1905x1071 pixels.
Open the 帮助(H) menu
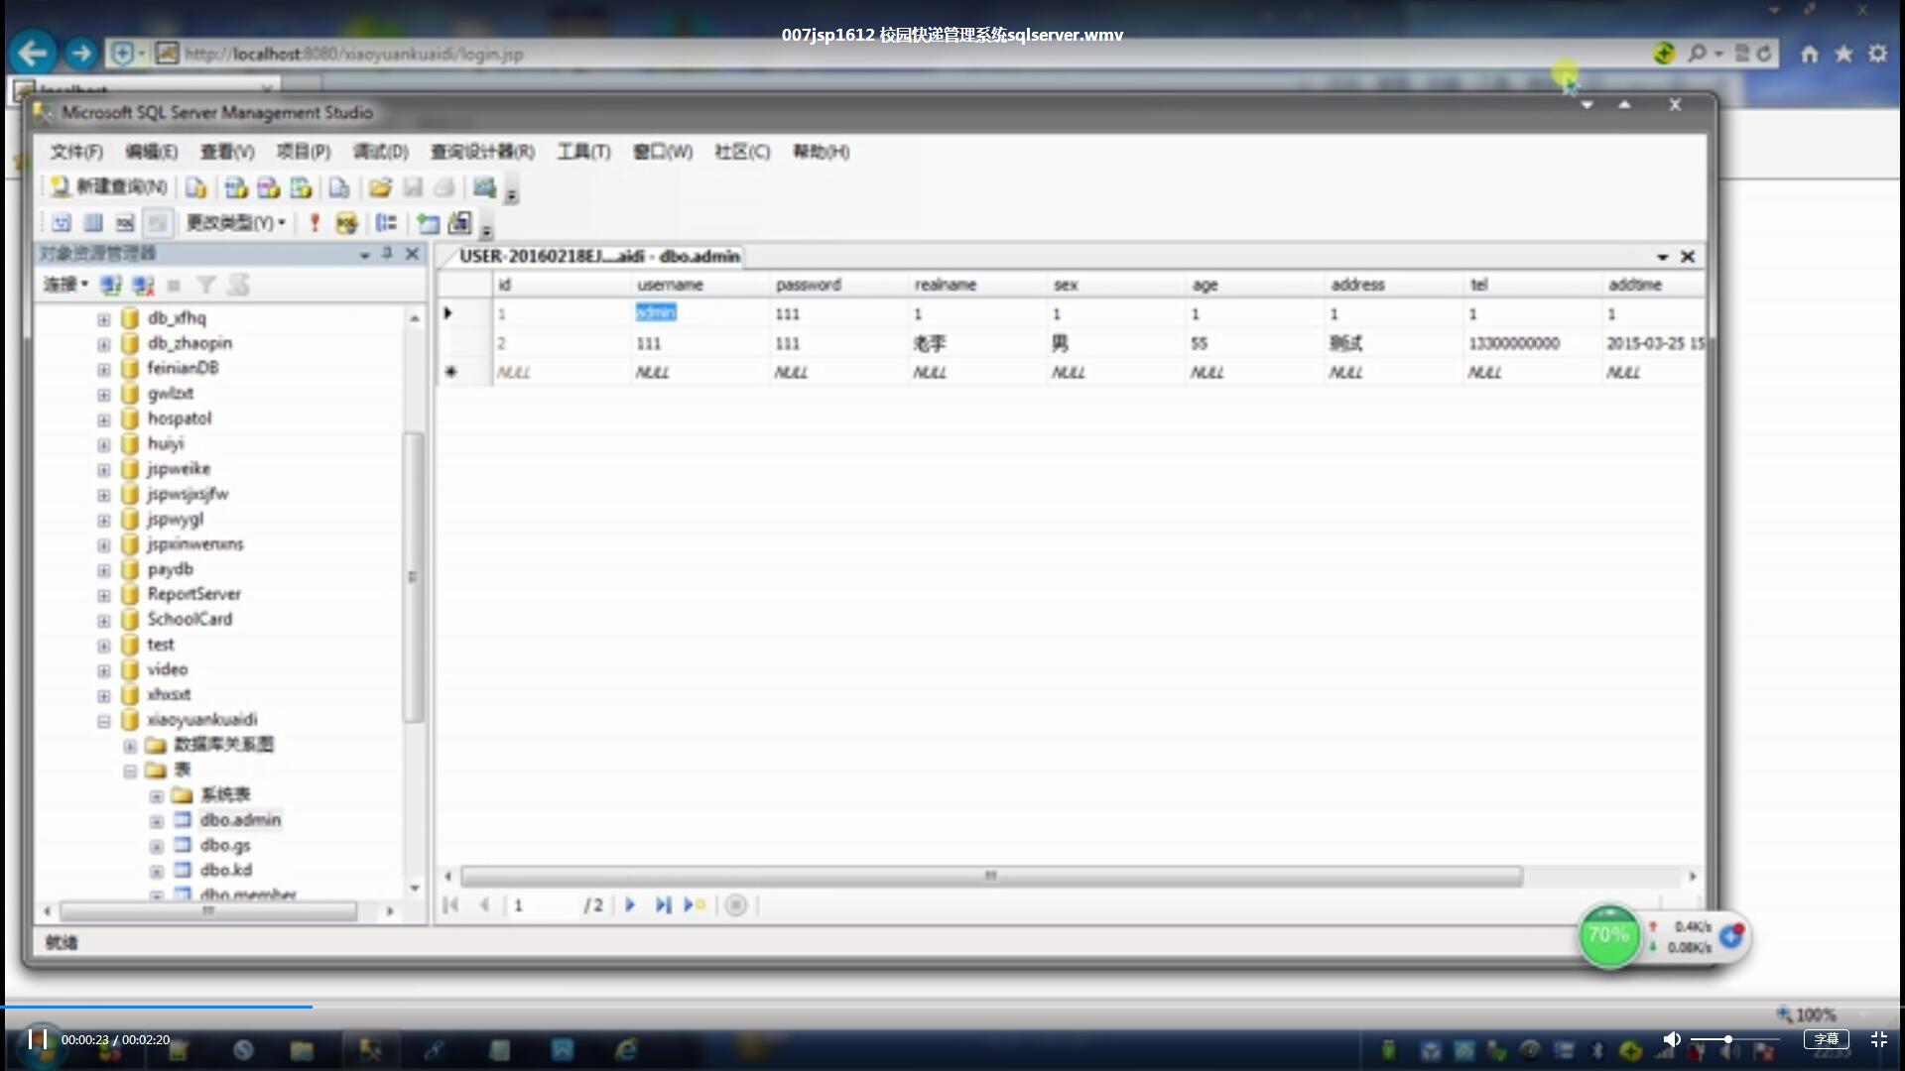click(x=821, y=152)
